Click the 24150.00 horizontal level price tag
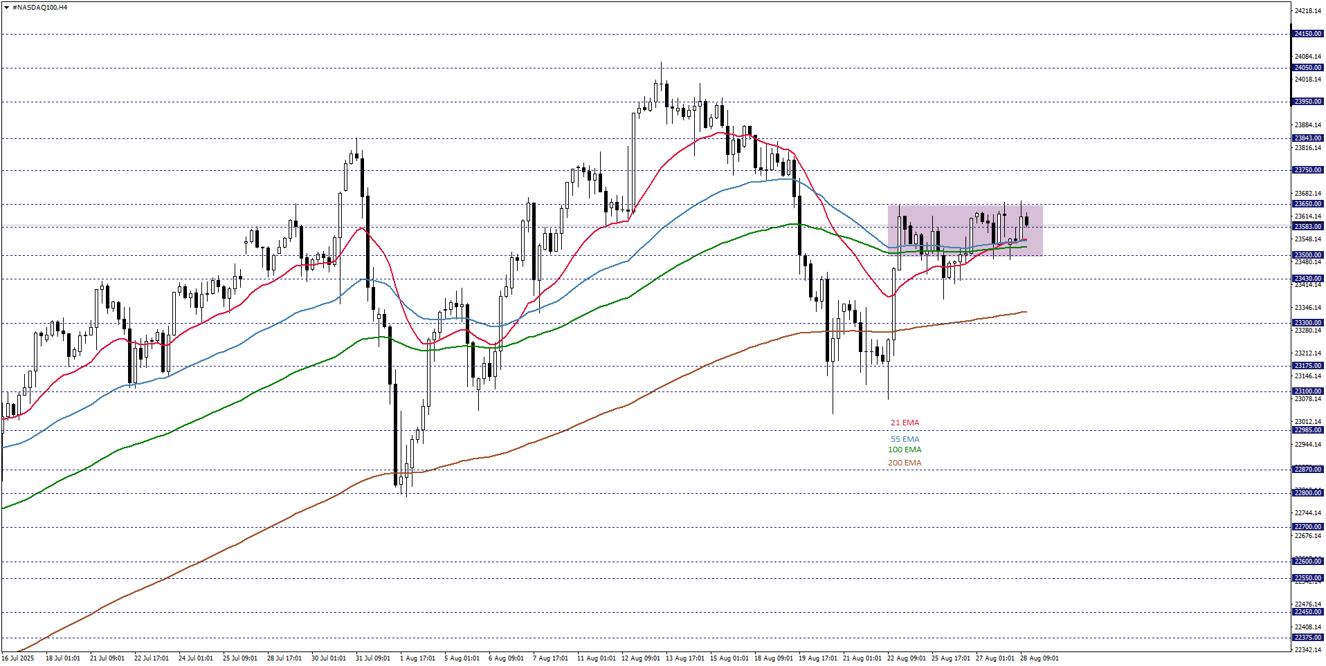Screen dimensions: 1326x666 pos(1307,34)
